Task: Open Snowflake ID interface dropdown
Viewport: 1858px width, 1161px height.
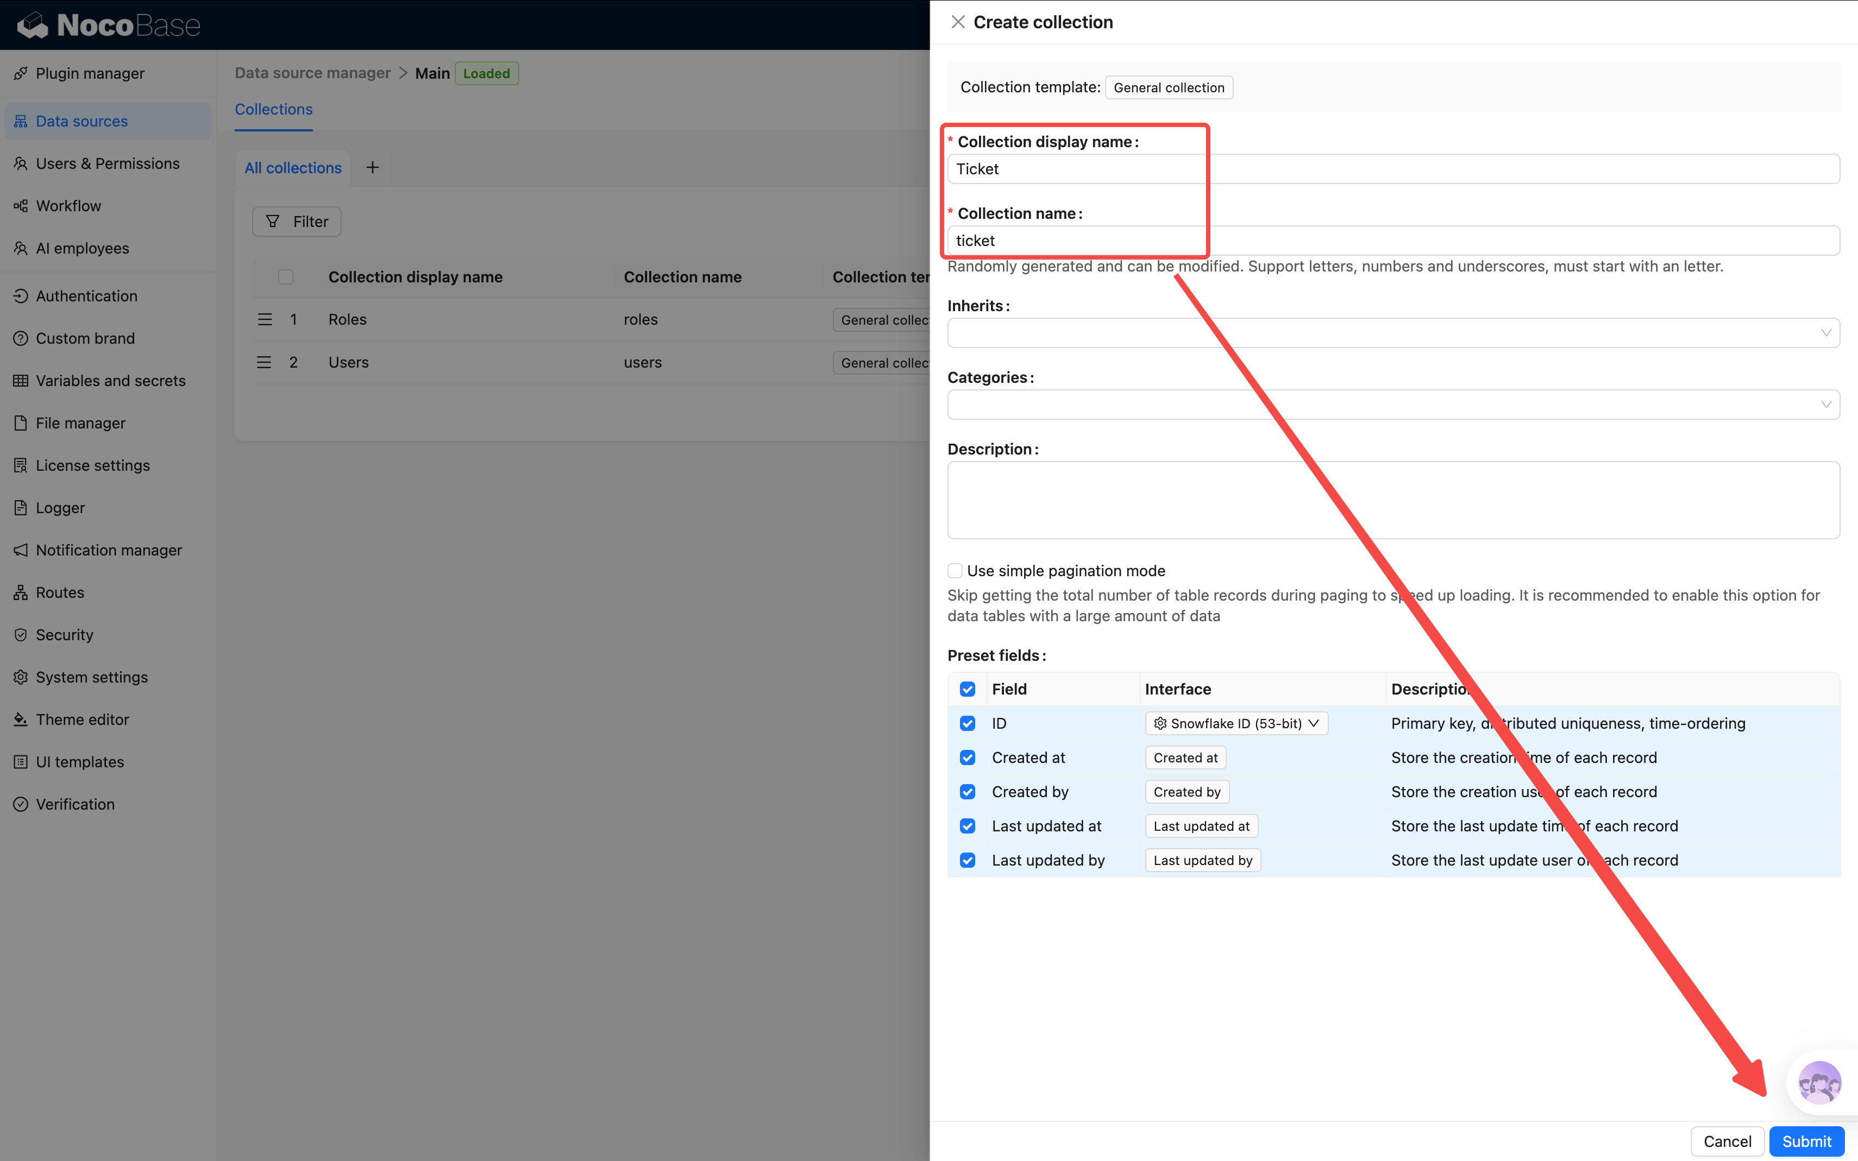Action: click(x=1236, y=723)
